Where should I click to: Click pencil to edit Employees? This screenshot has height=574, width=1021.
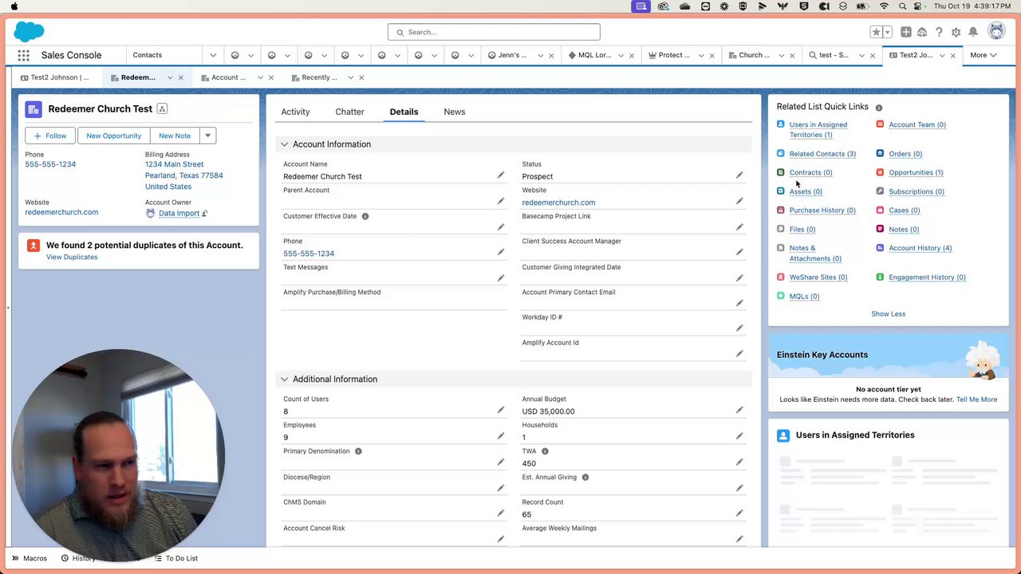[501, 436]
